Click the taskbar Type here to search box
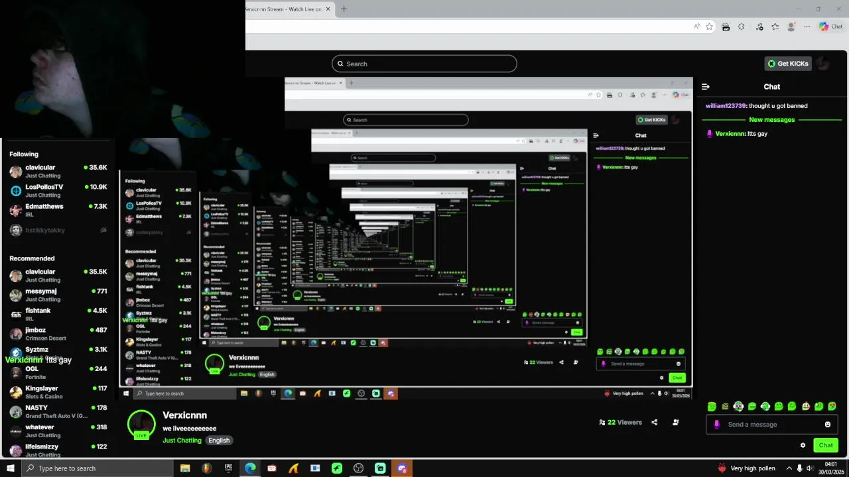Screen dimensions: 849x477 97,468
